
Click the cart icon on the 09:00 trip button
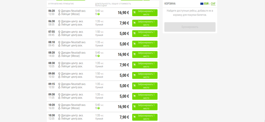tap(134, 75)
